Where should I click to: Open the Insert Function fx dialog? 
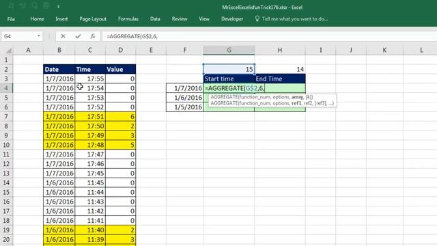(93, 36)
